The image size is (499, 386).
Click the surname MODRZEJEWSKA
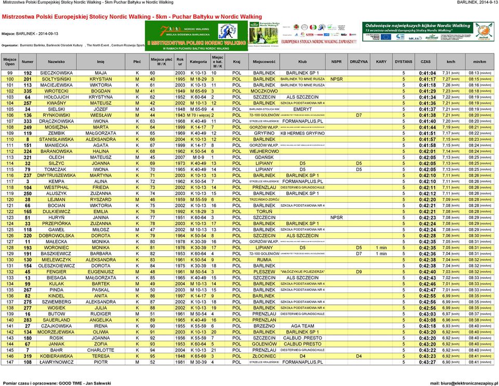pyautogui.click(x=56, y=332)
